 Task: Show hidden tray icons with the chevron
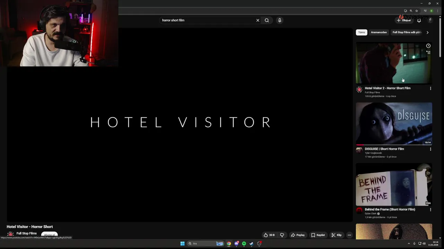[x=409, y=243]
